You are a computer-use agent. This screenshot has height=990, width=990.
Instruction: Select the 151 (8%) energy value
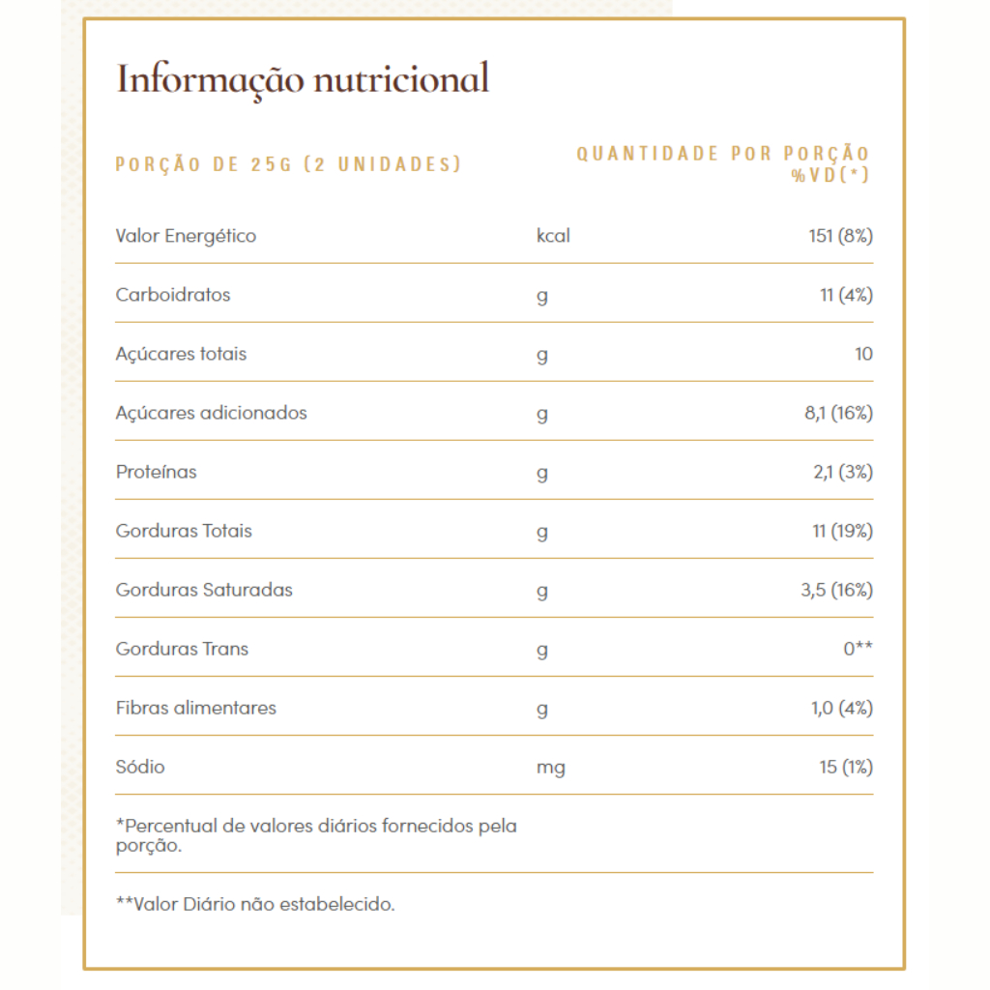840,236
